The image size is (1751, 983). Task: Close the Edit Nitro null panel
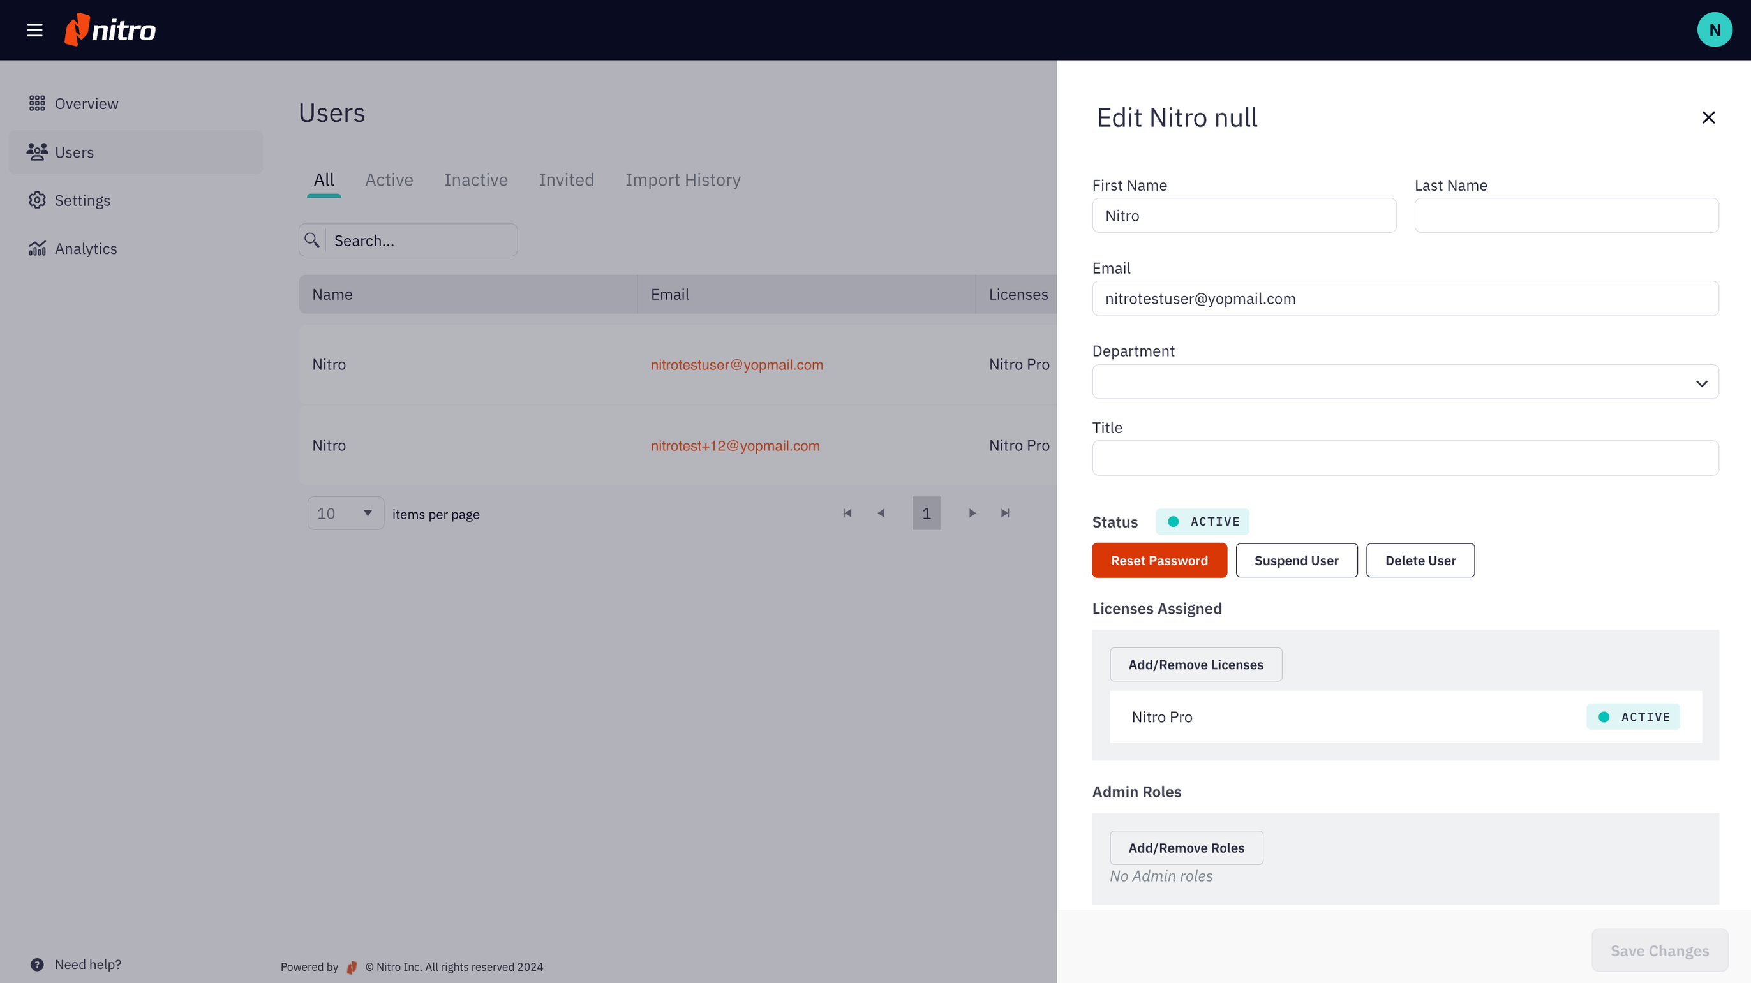[x=1708, y=117]
